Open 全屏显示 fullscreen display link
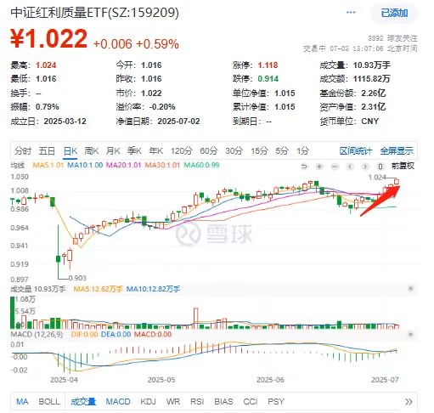Viewport: 434px width, 413px height. point(397,150)
